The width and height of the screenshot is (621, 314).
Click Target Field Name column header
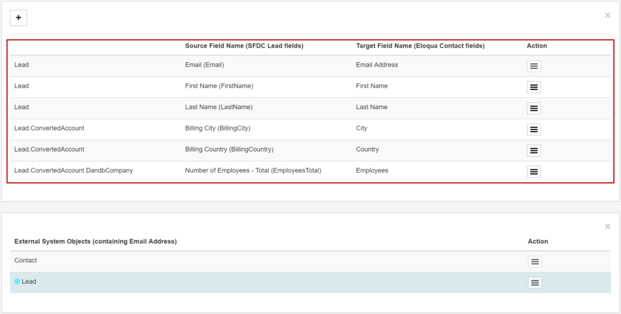coord(420,46)
